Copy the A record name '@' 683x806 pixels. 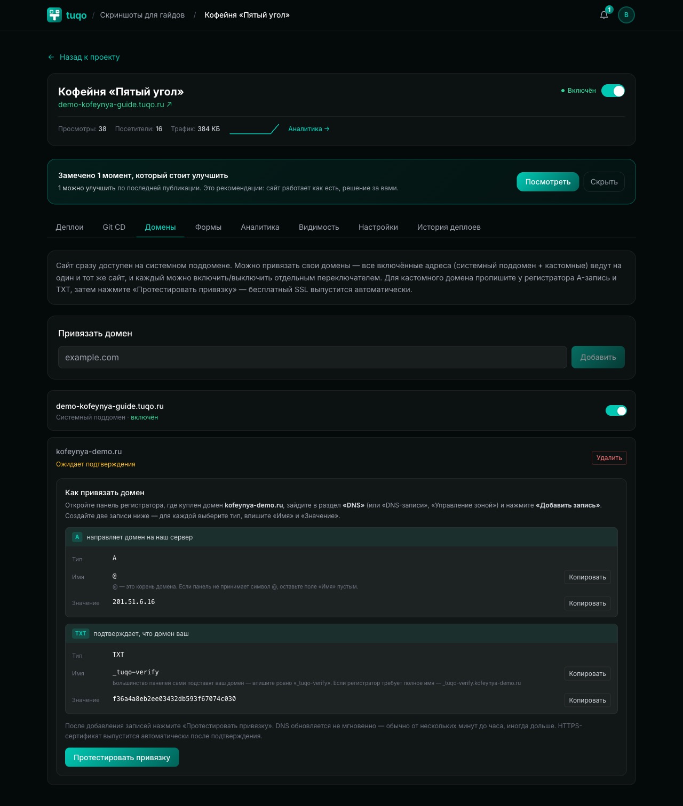587,577
